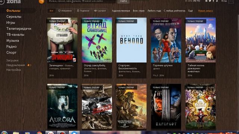Click the Стартрек: Бесконечность title text

click(127, 67)
